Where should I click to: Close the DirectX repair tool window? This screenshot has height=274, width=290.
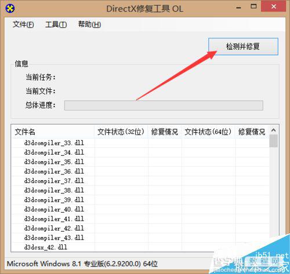tap(273, 6)
